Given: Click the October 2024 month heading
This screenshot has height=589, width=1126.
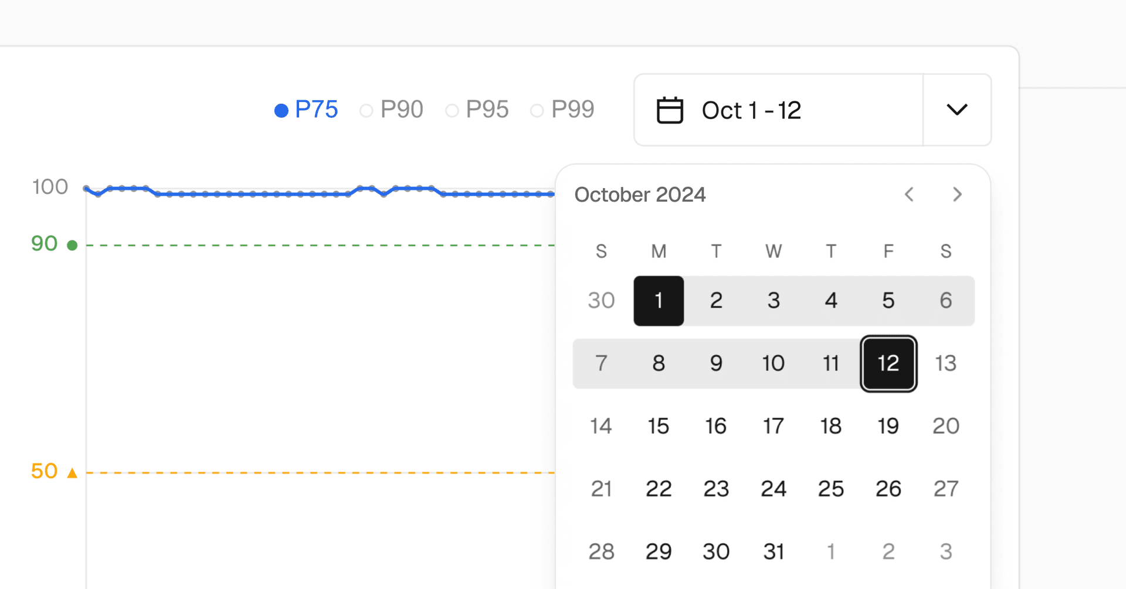Looking at the screenshot, I should click(640, 195).
